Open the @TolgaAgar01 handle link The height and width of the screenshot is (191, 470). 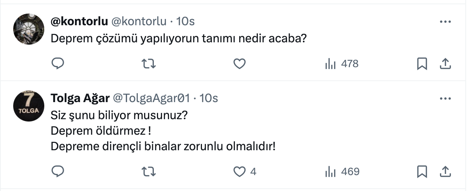151,99
